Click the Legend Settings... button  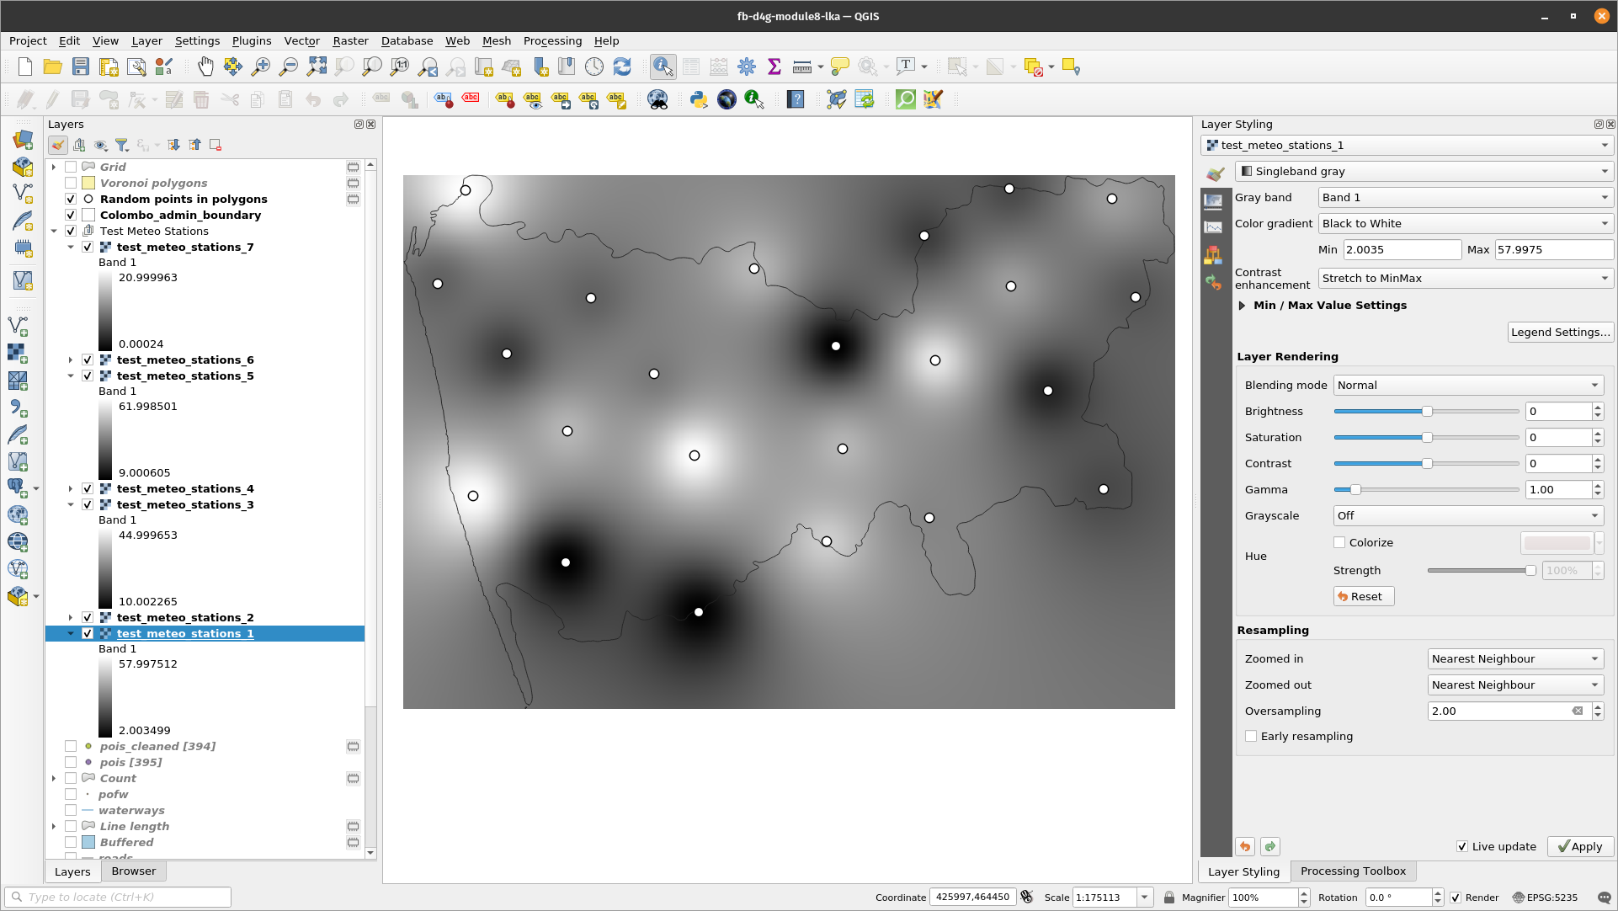click(x=1560, y=332)
